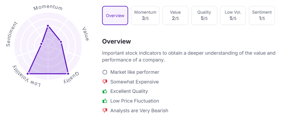The image size is (294, 123).
Task: Click the Quality vertex on radar chart
Action: [68, 74]
